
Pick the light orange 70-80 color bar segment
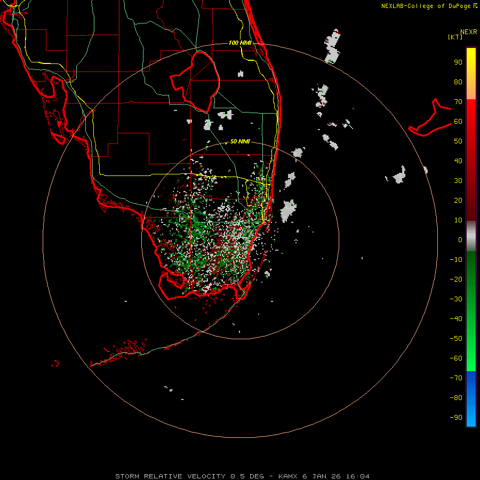click(471, 91)
